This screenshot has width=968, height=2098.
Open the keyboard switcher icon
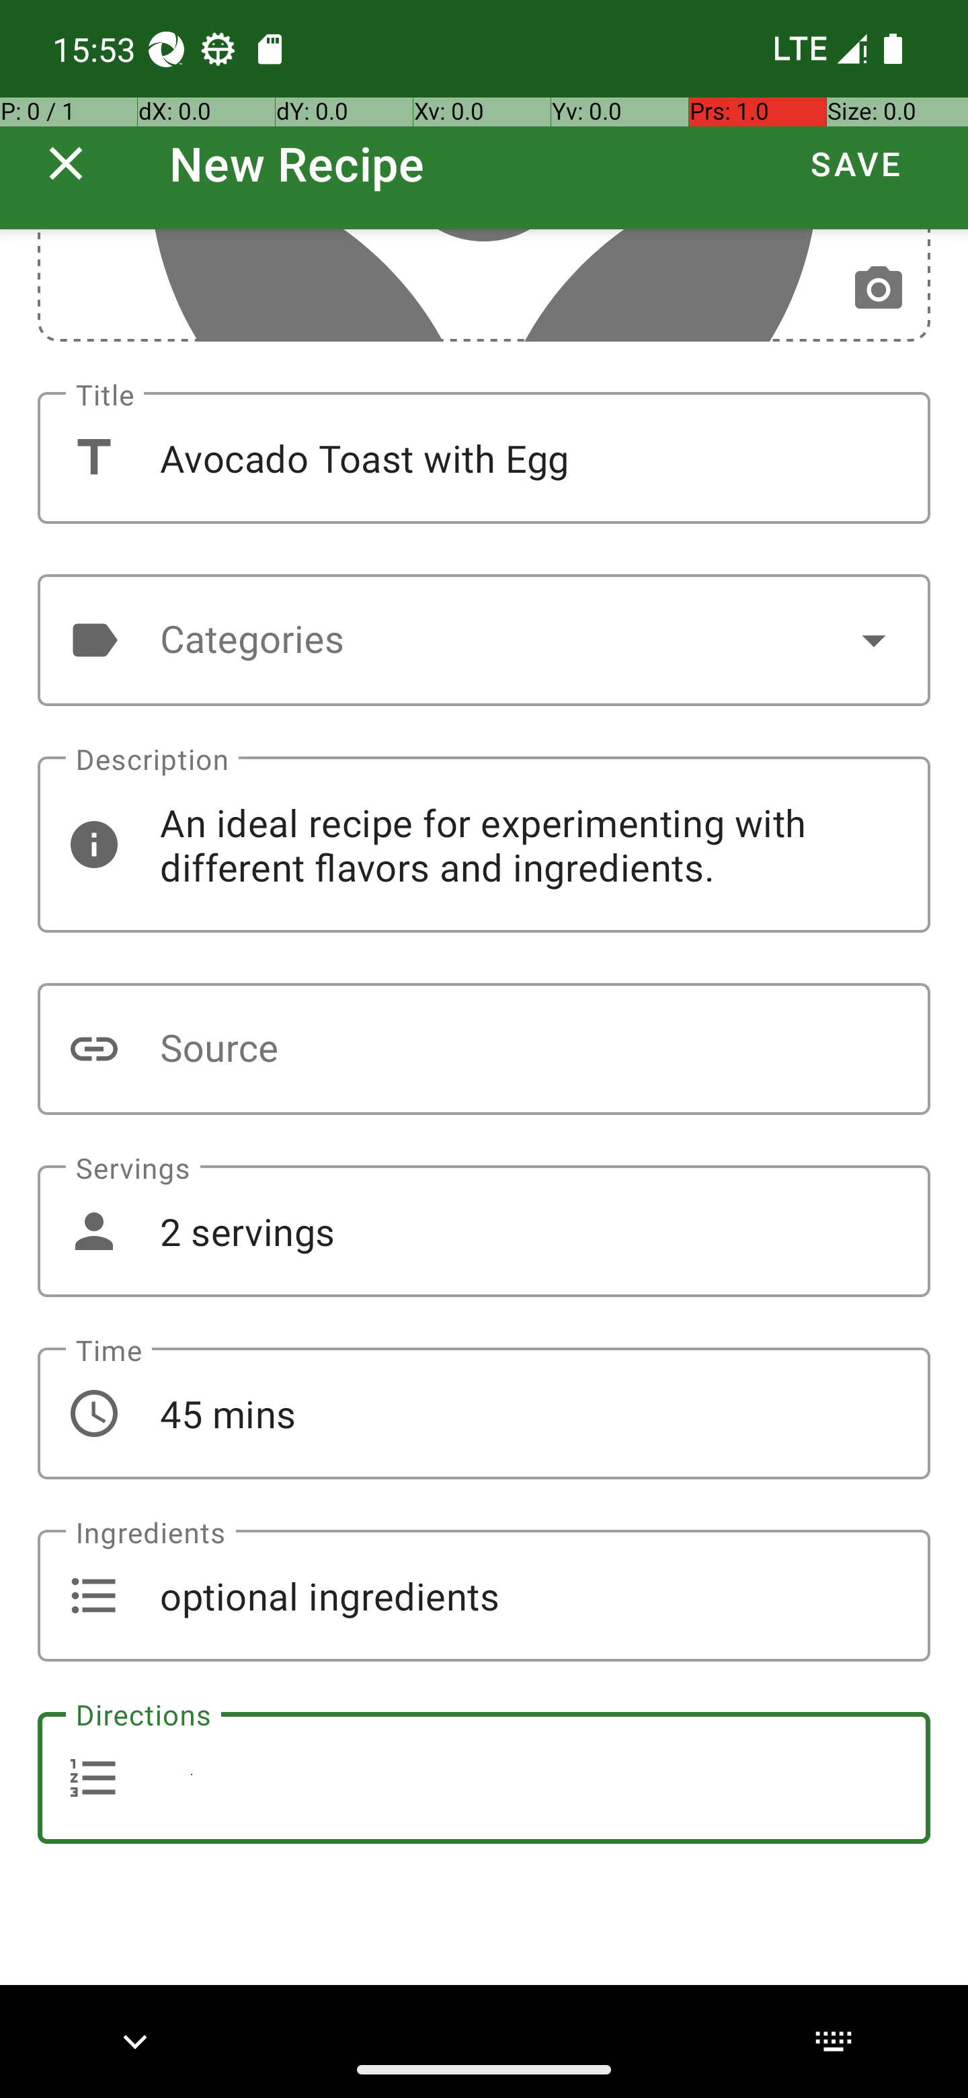tap(833, 2041)
